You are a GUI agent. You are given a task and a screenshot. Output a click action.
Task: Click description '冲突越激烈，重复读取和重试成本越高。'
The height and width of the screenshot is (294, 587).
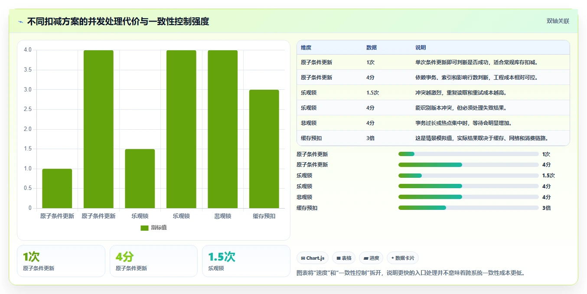tap(461, 93)
